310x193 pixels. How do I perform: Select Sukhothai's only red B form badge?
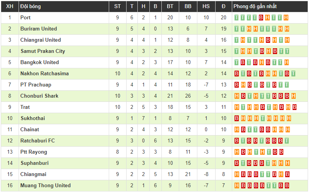[237, 118]
